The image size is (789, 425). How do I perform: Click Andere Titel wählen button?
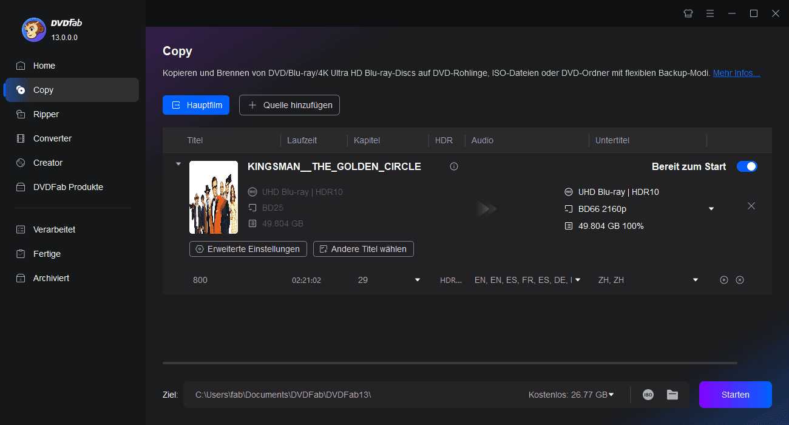point(364,249)
